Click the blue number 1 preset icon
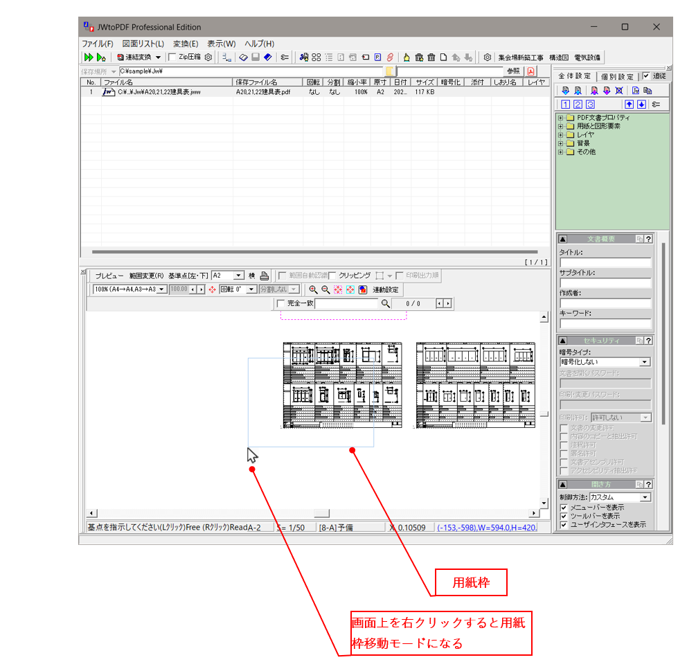Viewport: 687px width, 662px height. click(x=566, y=105)
